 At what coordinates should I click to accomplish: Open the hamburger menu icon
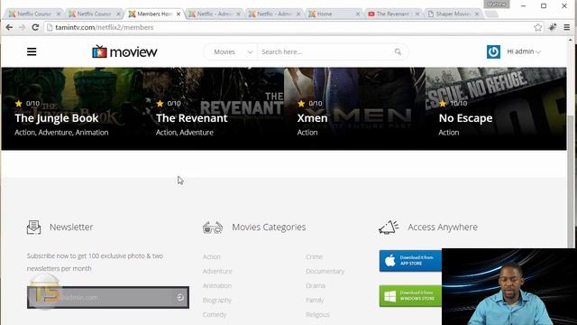(32, 52)
